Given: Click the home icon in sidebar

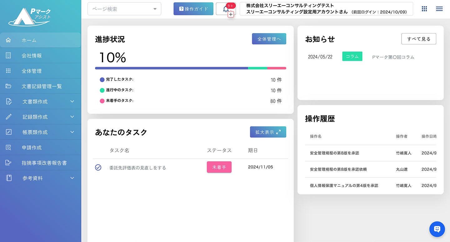Looking at the screenshot, I should click(x=8, y=40).
